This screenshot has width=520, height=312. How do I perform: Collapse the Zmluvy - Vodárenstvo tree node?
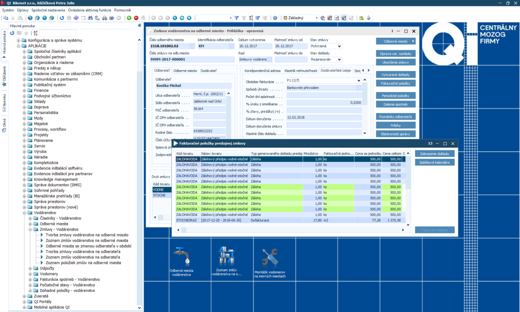[31, 229]
